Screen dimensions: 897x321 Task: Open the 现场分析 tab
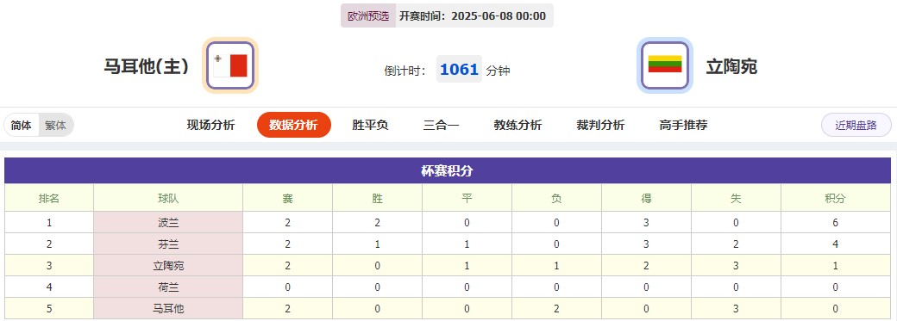[x=210, y=125]
